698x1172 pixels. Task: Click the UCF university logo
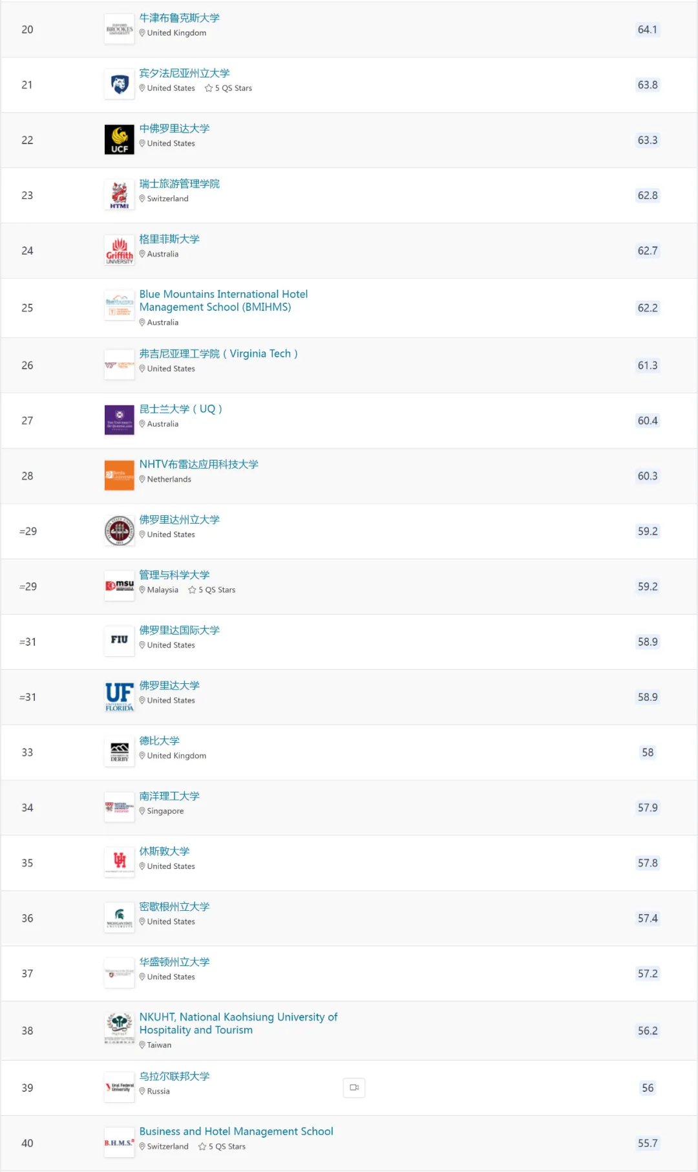(x=120, y=140)
